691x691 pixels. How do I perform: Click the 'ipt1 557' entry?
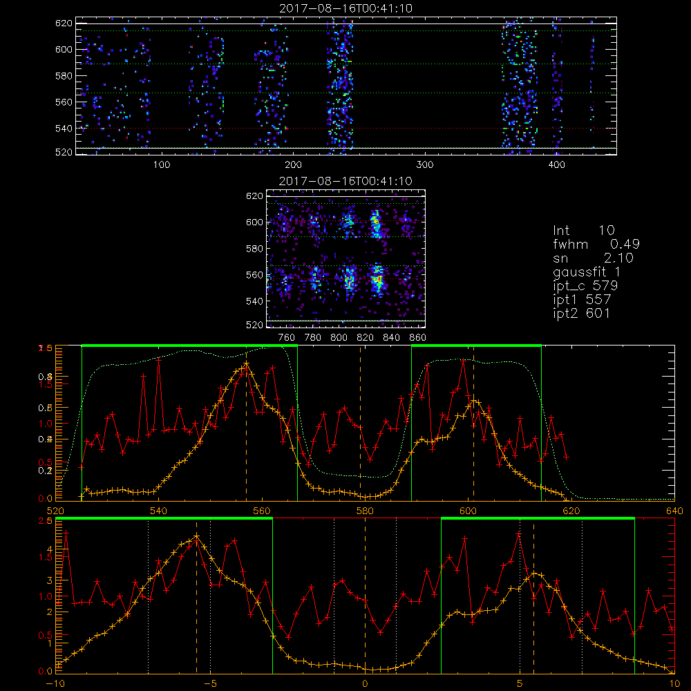coord(582,300)
